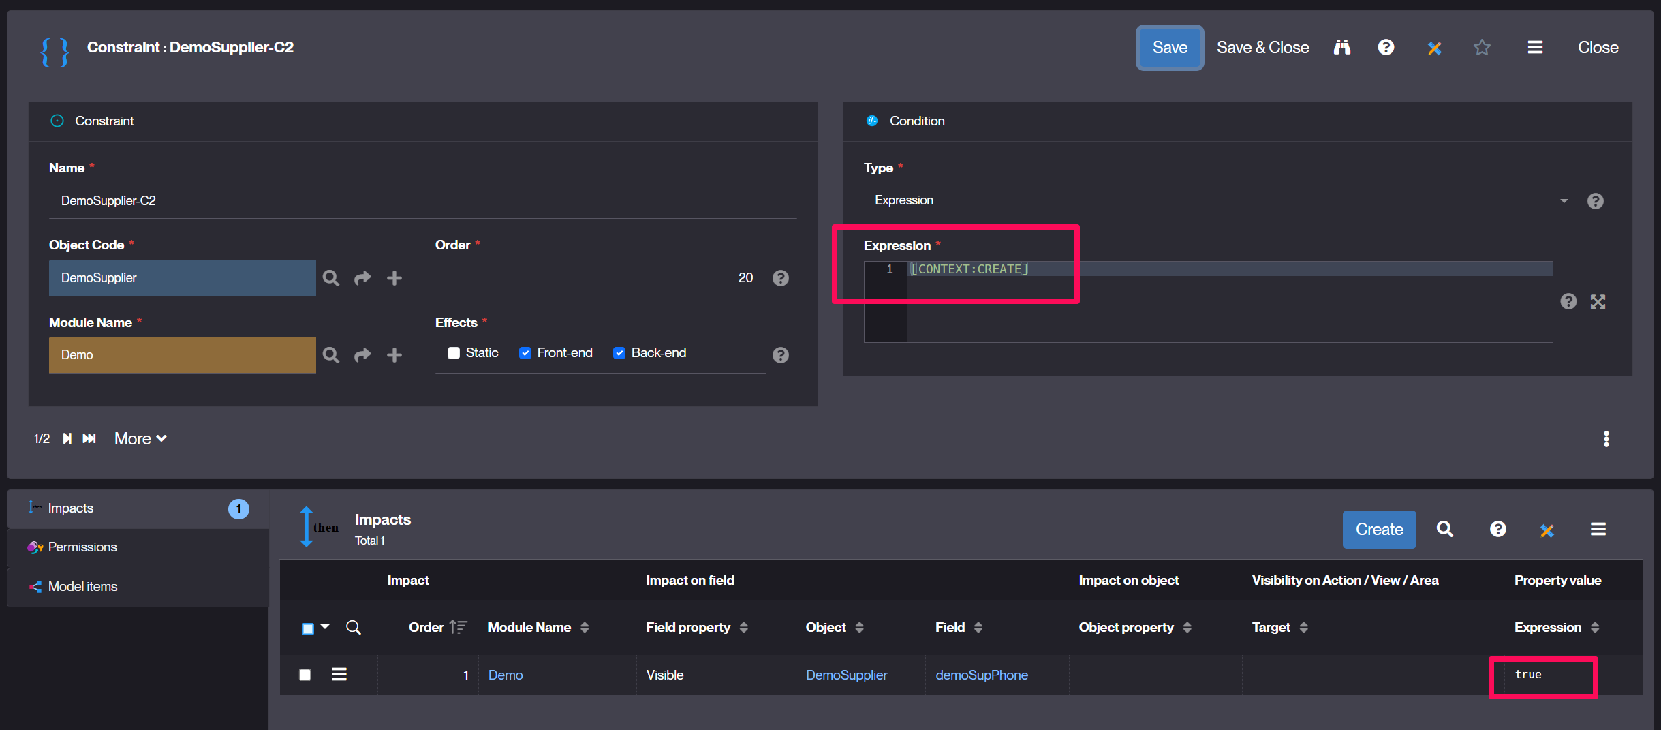
Task: Click magnifier next to Object Code field
Action: tap(331, 278)
